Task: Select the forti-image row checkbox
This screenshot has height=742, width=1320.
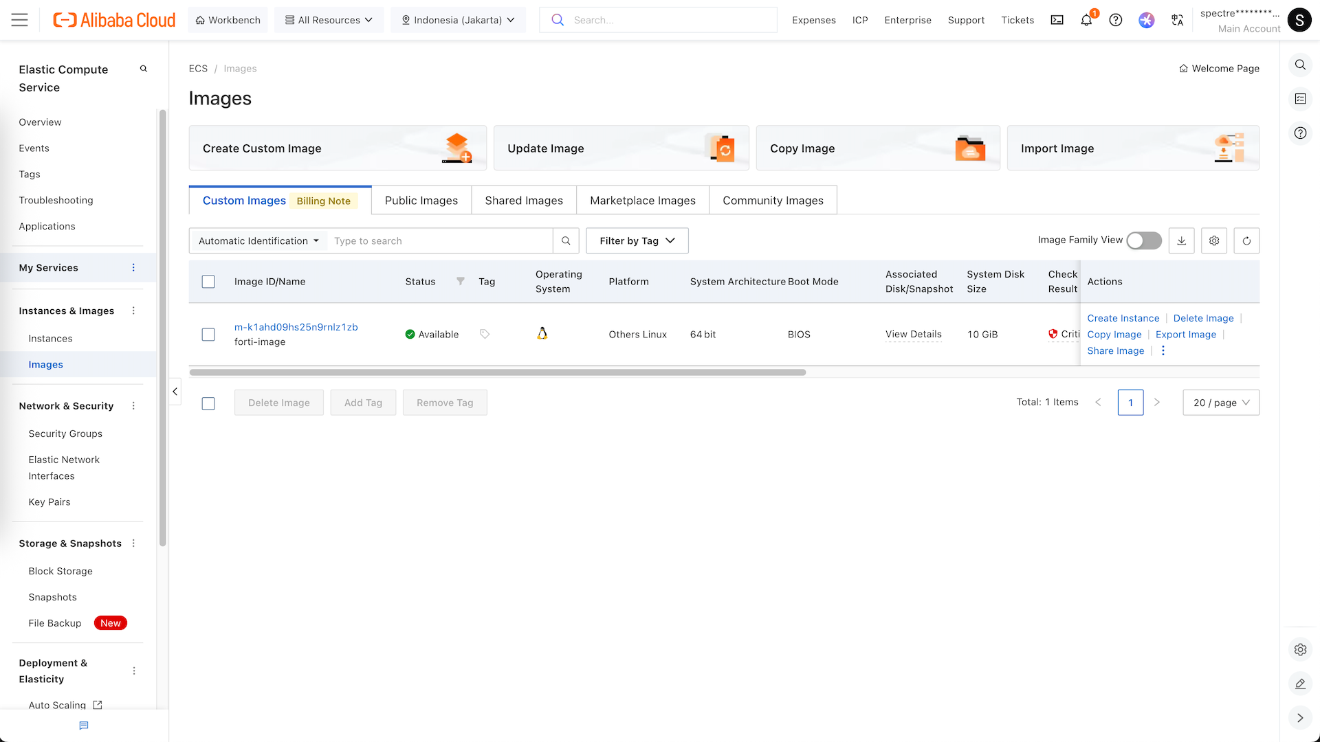Action: coord(208,335)
